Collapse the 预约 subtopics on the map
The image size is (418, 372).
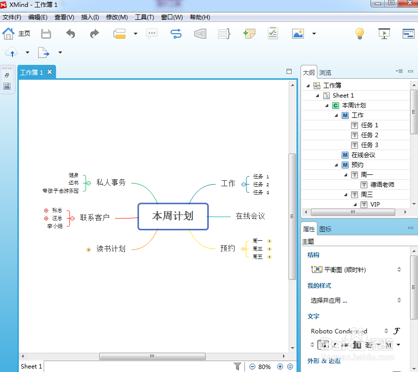[243, 249]
